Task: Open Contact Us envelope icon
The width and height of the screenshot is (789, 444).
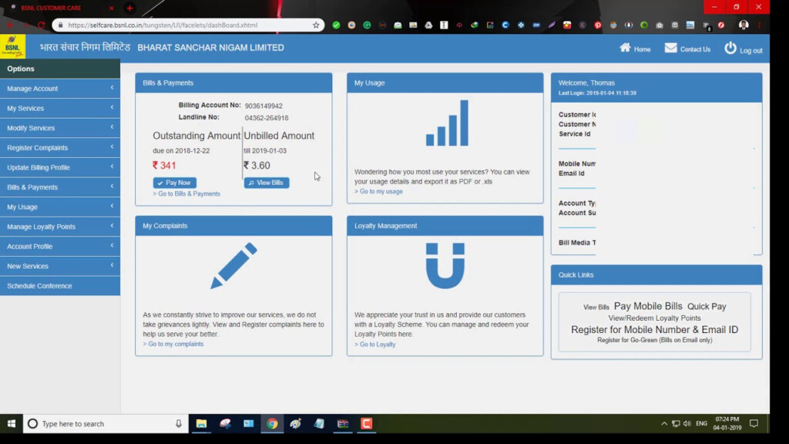Action: pyautogui.click(x=671, y=48)
